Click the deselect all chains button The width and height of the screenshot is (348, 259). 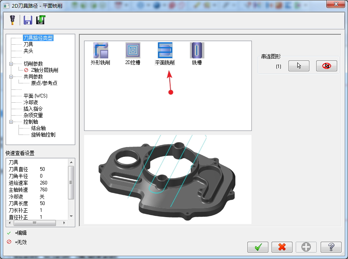(326, 66)
